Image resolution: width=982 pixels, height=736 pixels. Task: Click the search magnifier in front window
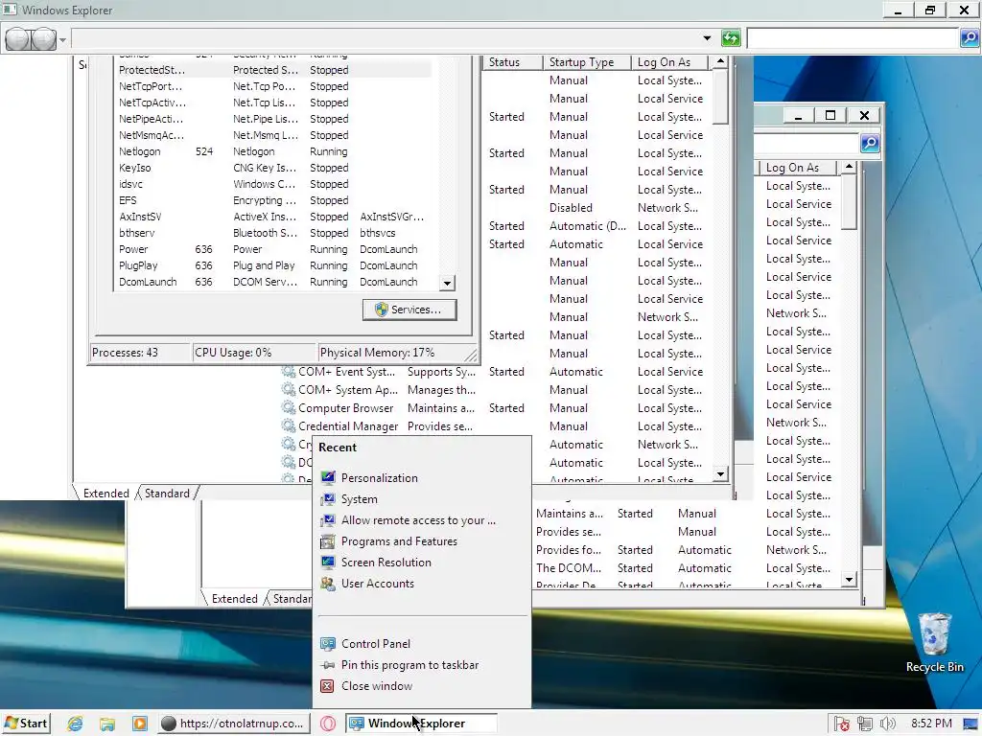point(969,38)
